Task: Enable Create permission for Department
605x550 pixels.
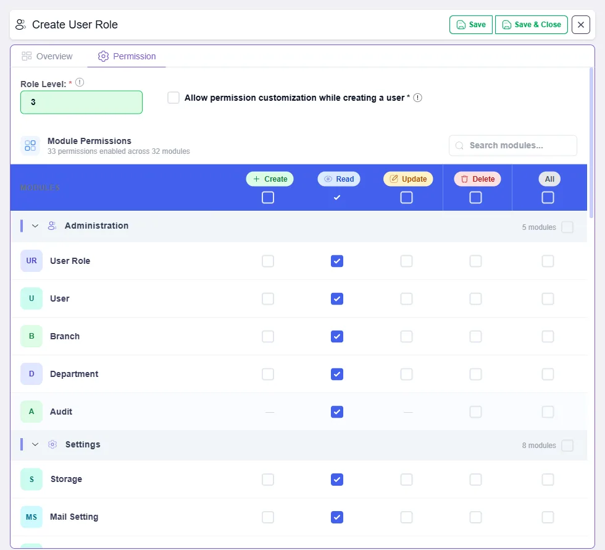Action: pyautogui.click(x=268, y=374)
